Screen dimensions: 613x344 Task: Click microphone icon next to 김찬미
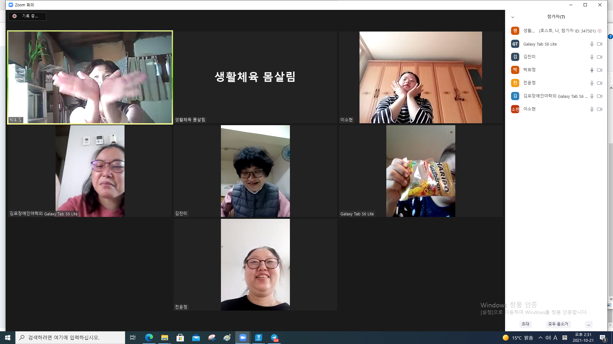pos(592,57)
